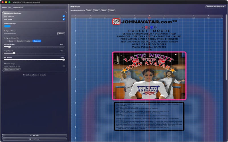Click the Blur Amount slider handle

point(64,60)
